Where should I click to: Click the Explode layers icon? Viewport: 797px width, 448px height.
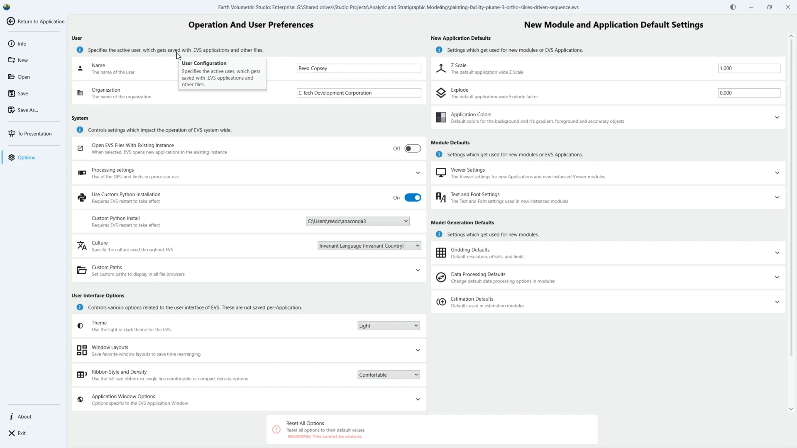point(441,93)
